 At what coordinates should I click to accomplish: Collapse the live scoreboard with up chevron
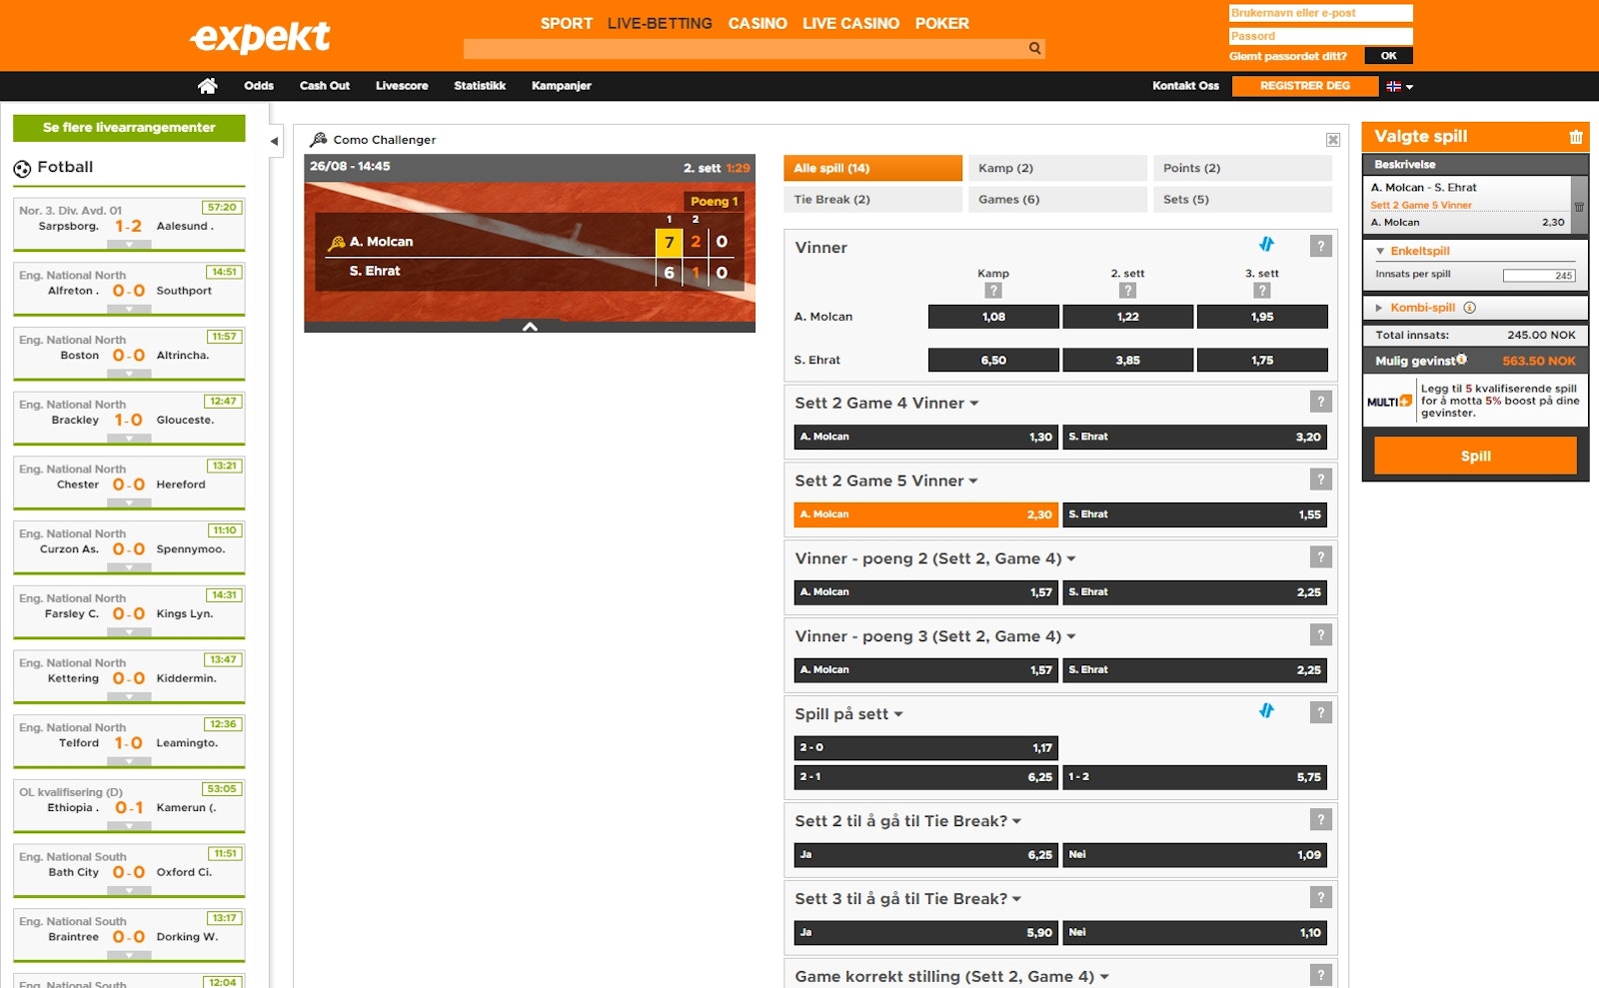coord(530,327)
